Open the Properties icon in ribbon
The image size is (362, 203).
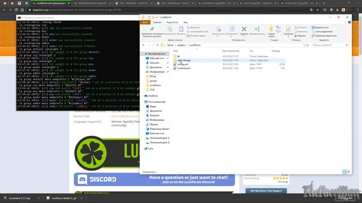click(x=288, y=31)
